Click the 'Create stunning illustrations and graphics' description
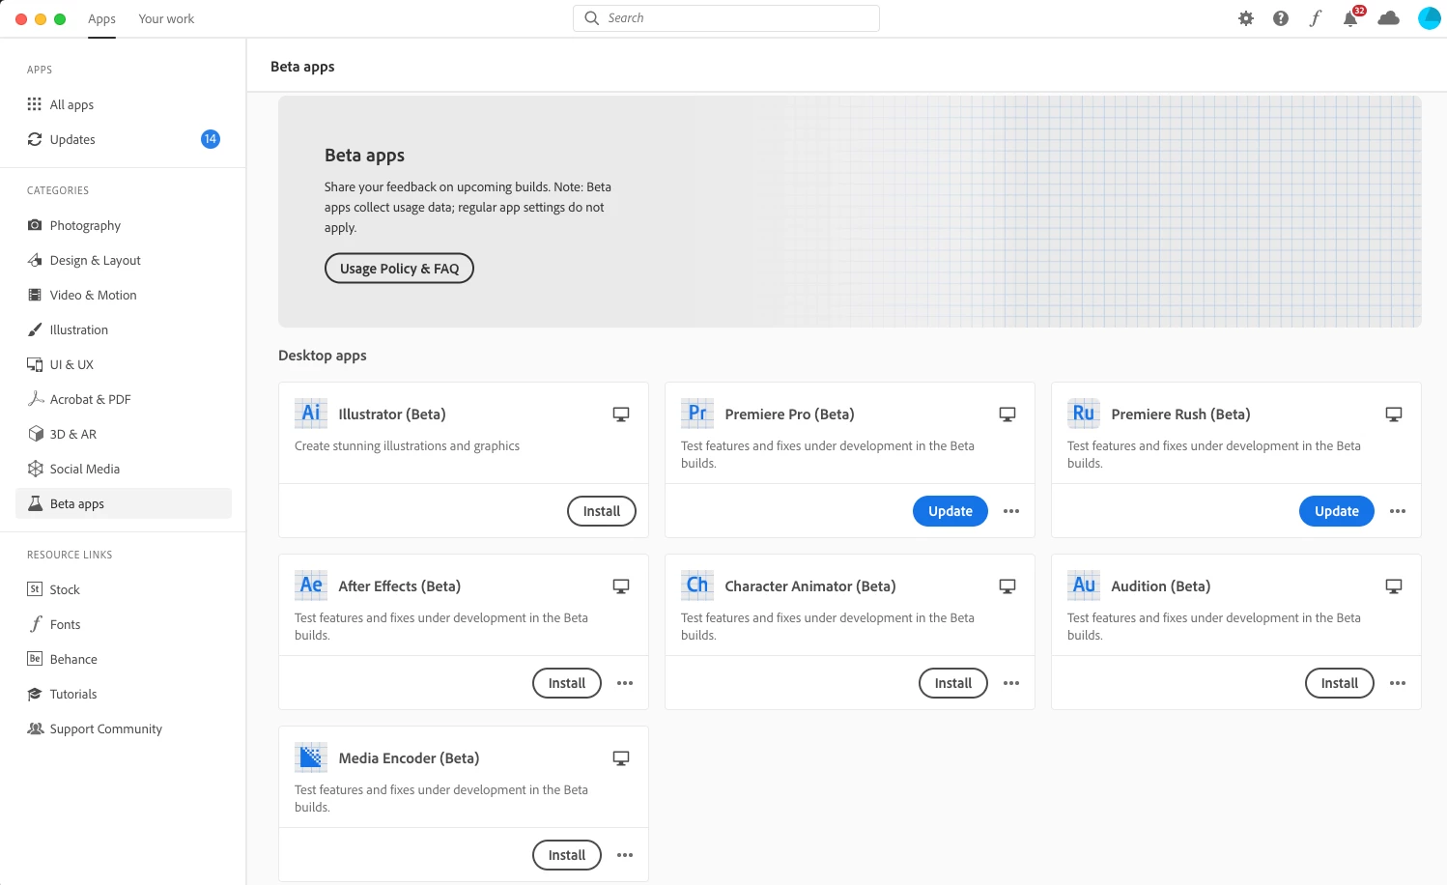 tap(407, 446)
